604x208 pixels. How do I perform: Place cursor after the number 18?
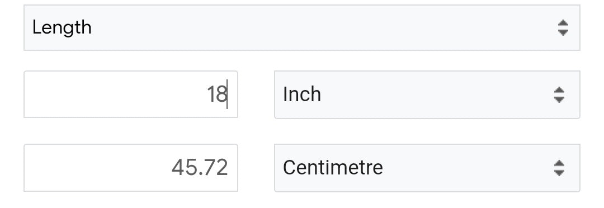click(227, 94)
